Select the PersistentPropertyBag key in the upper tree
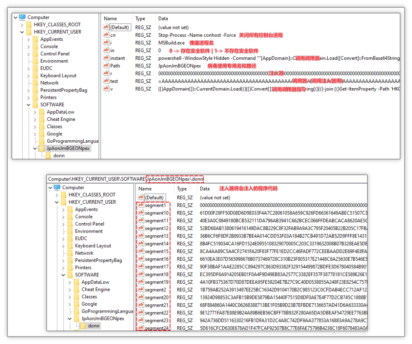Screen dimensions: 412x344 point(63,90)
